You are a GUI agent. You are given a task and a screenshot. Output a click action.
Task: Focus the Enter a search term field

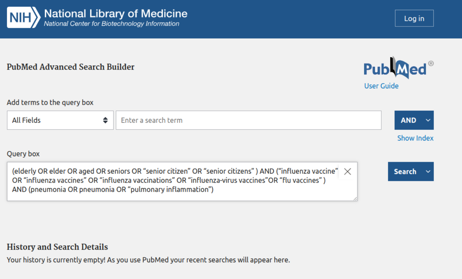coord(248,120)
